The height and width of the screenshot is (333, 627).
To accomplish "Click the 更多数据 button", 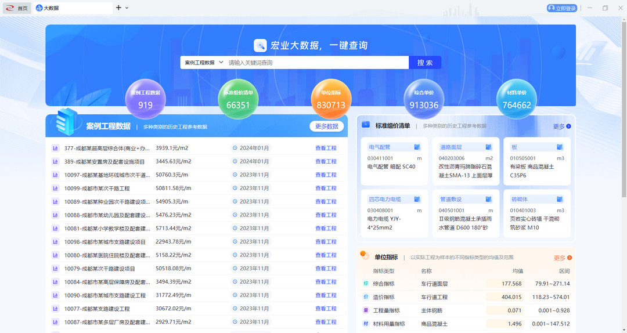I will (327, 126).
